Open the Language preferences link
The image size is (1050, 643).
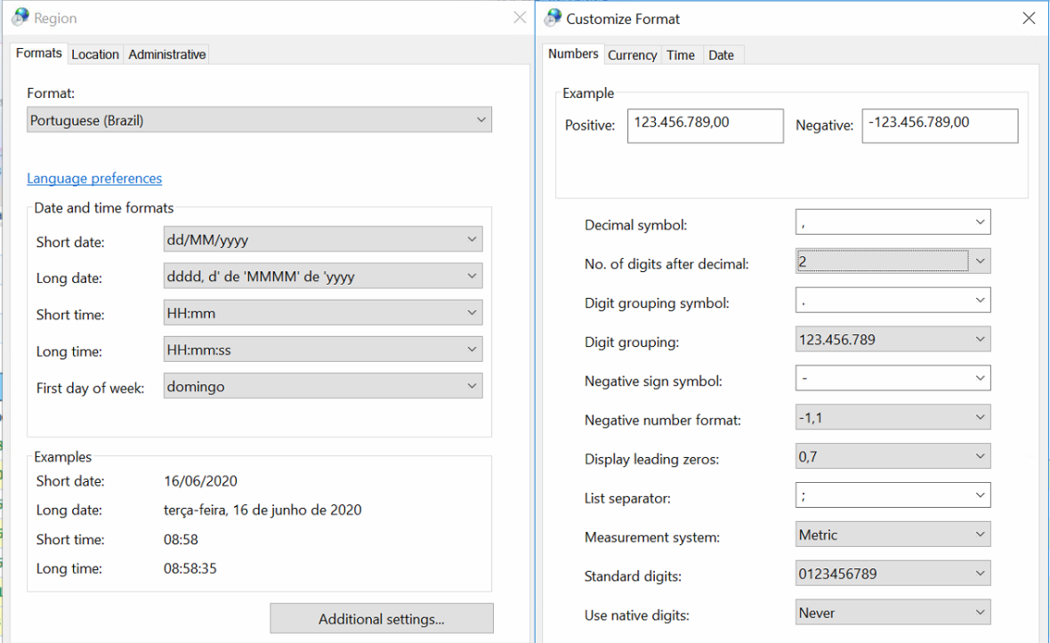tap(94, 179)
